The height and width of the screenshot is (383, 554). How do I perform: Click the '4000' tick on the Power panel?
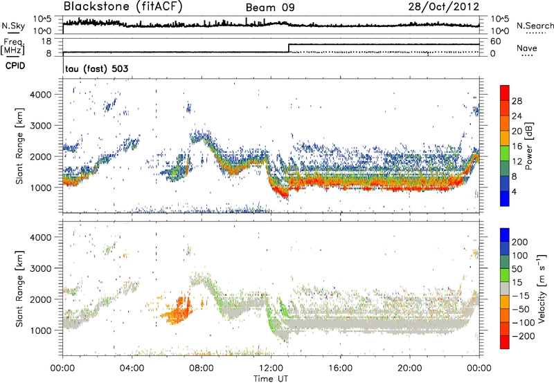(41, 95)
